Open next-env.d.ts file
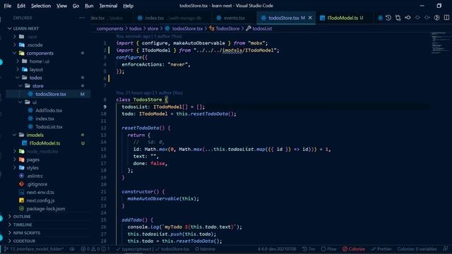This screenshot has height=254, width=452. (x=40, y=193)
